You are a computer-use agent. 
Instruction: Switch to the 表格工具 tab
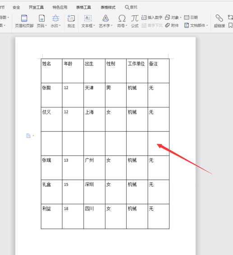(83, 7)
